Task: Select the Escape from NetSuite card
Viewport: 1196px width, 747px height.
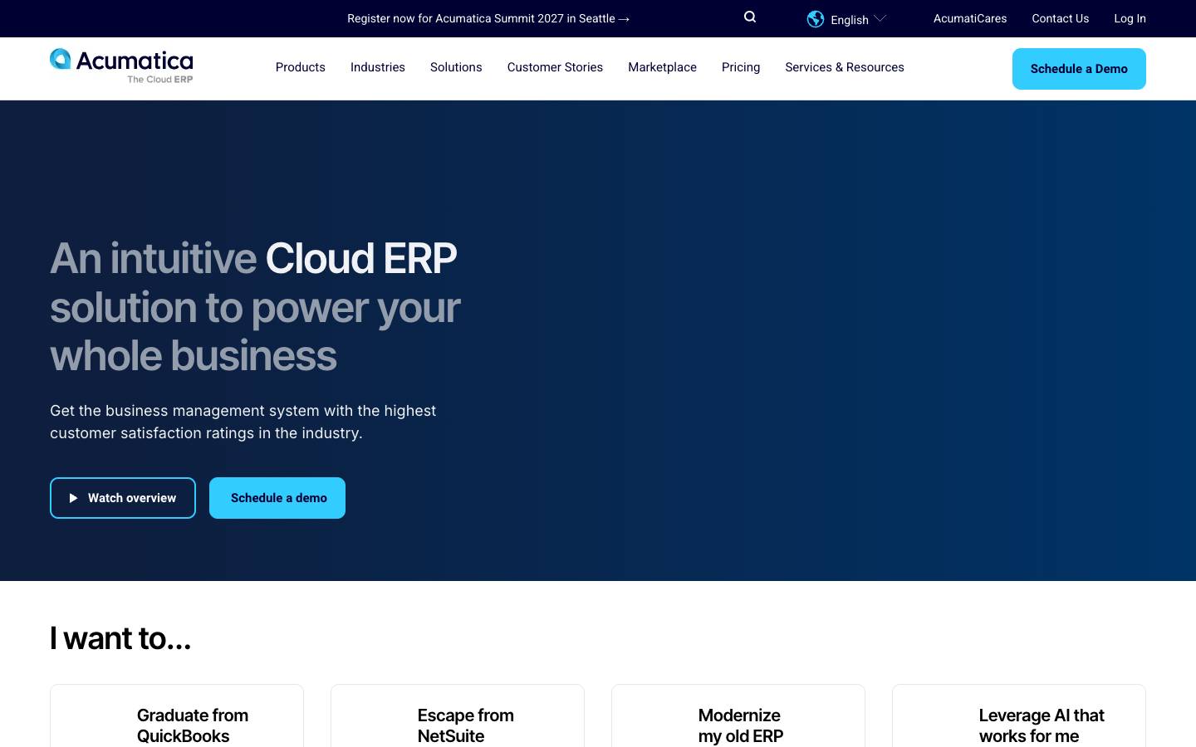Action: pyautogui.click(x=458, y=716)
